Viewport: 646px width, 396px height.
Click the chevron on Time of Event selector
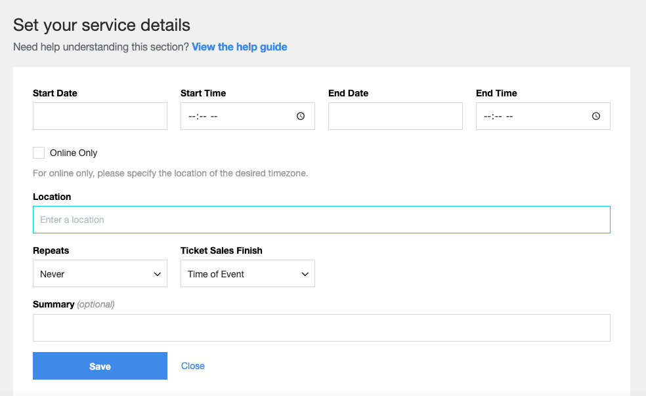click(305, 274)
